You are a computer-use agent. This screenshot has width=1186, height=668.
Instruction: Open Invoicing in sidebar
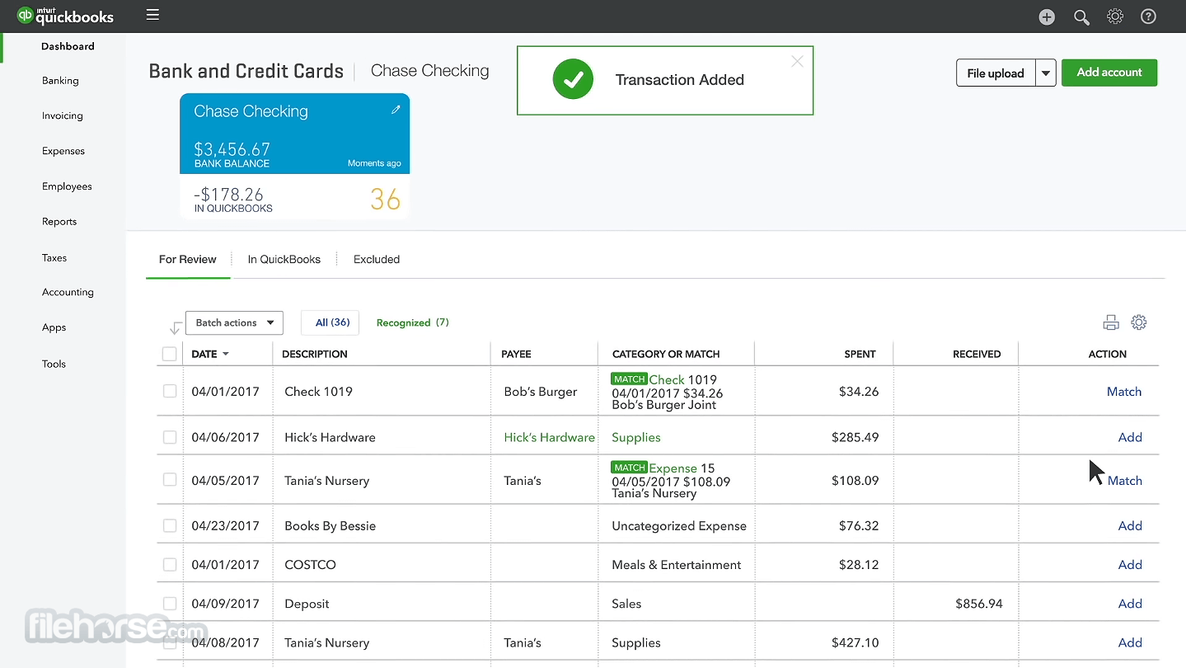(x=63, y=116)
